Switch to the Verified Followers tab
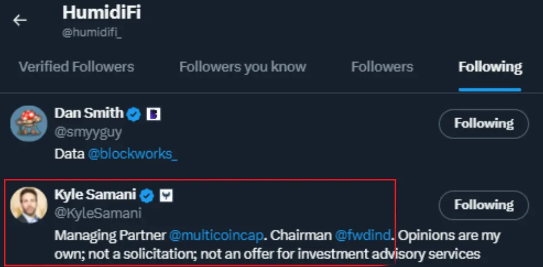 pos(77,67)
